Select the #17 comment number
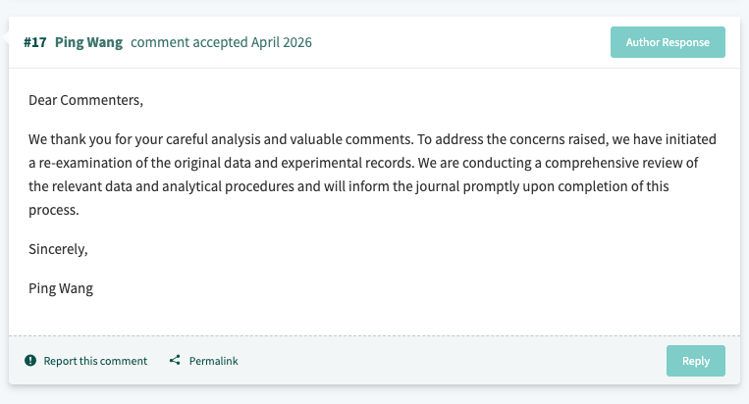Screen dimensions: 749x404 click(x=35, y=43)
